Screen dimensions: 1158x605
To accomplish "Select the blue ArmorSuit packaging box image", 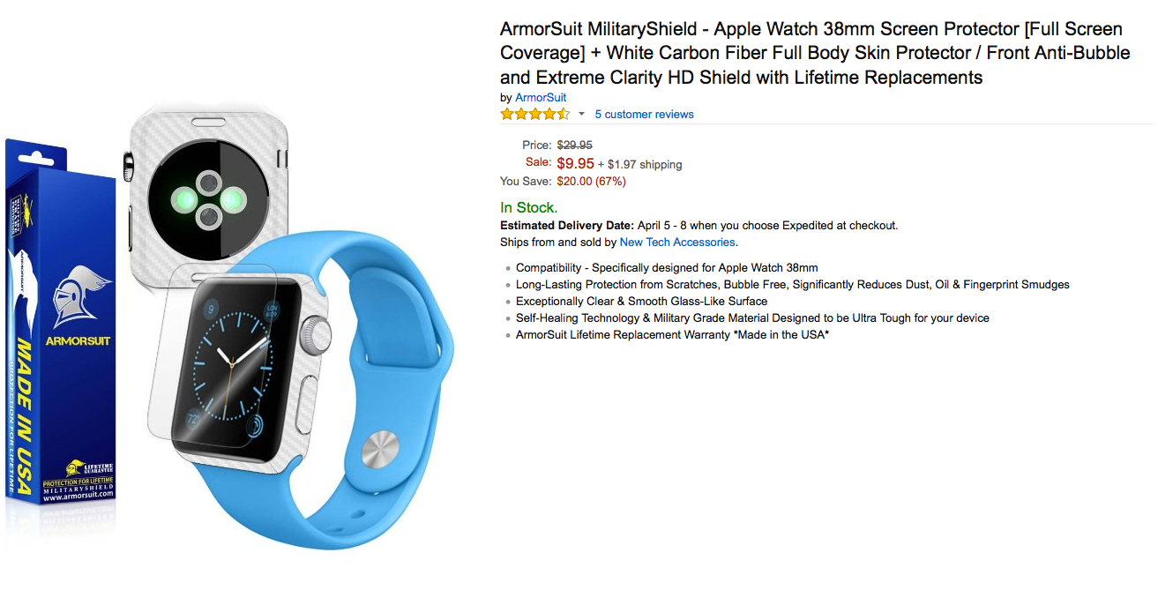I will pos(60,322).
